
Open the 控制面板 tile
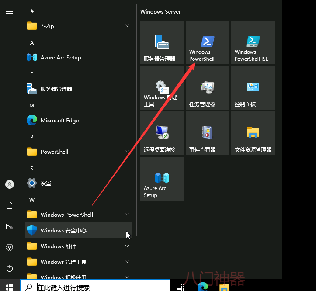click(253, 88)
